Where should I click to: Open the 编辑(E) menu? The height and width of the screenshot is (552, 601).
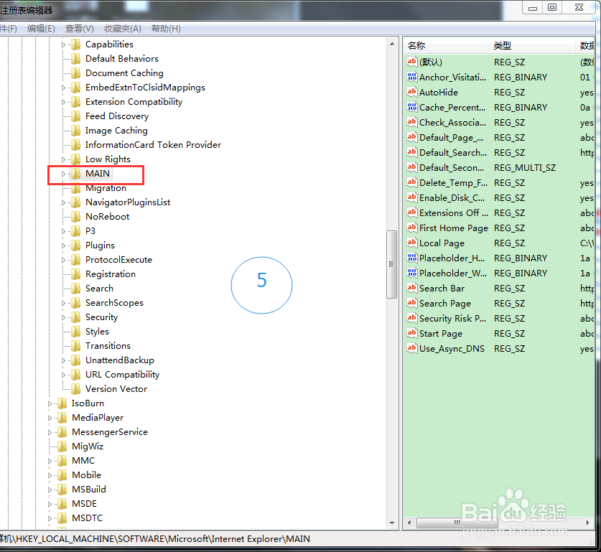click(41, 29)
